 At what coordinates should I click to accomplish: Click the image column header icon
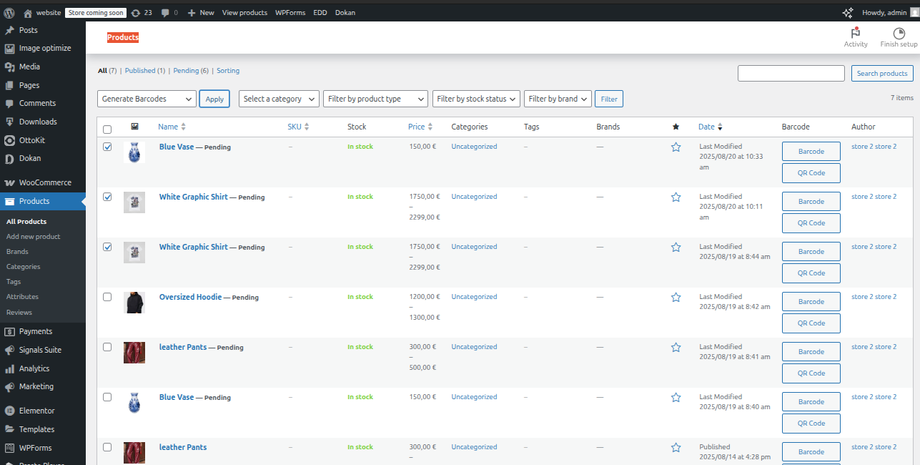[134, 127]
